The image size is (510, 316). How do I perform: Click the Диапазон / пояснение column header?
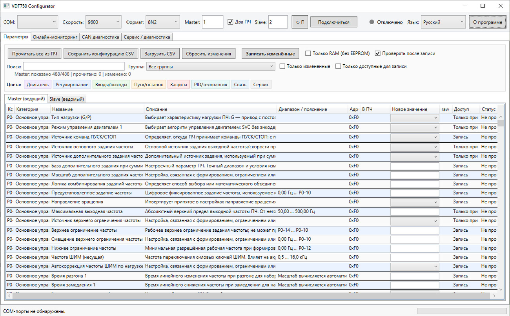click(x=312, y=109)
